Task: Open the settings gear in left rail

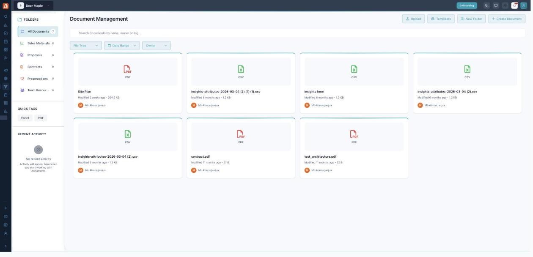Action: pos(5,225)
